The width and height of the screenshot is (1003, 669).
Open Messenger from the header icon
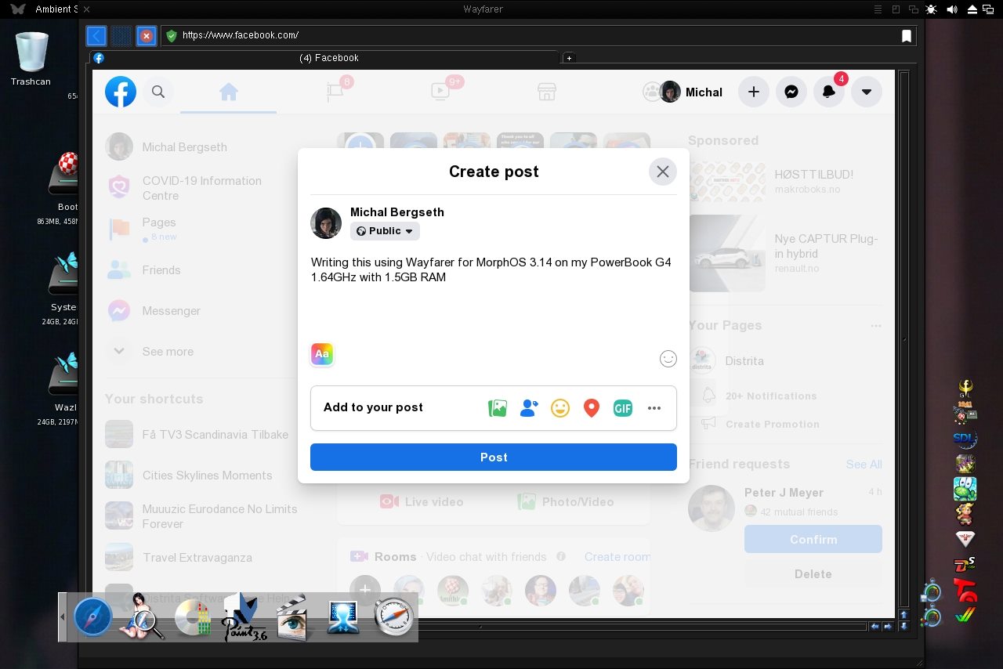791,92
